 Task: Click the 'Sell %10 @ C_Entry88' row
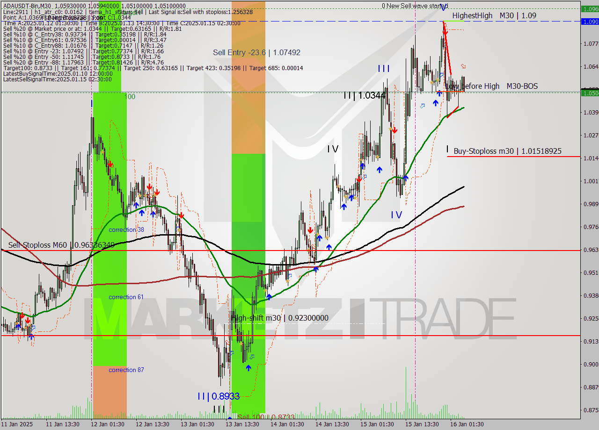click(83, 45)
